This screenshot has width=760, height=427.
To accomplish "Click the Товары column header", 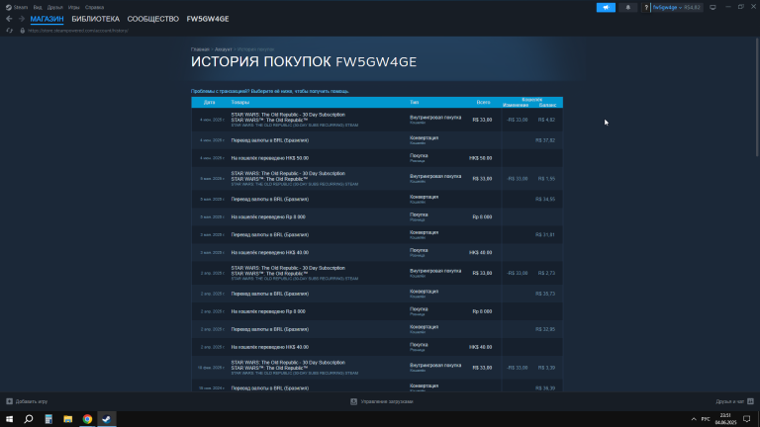I will pos(239,103).
